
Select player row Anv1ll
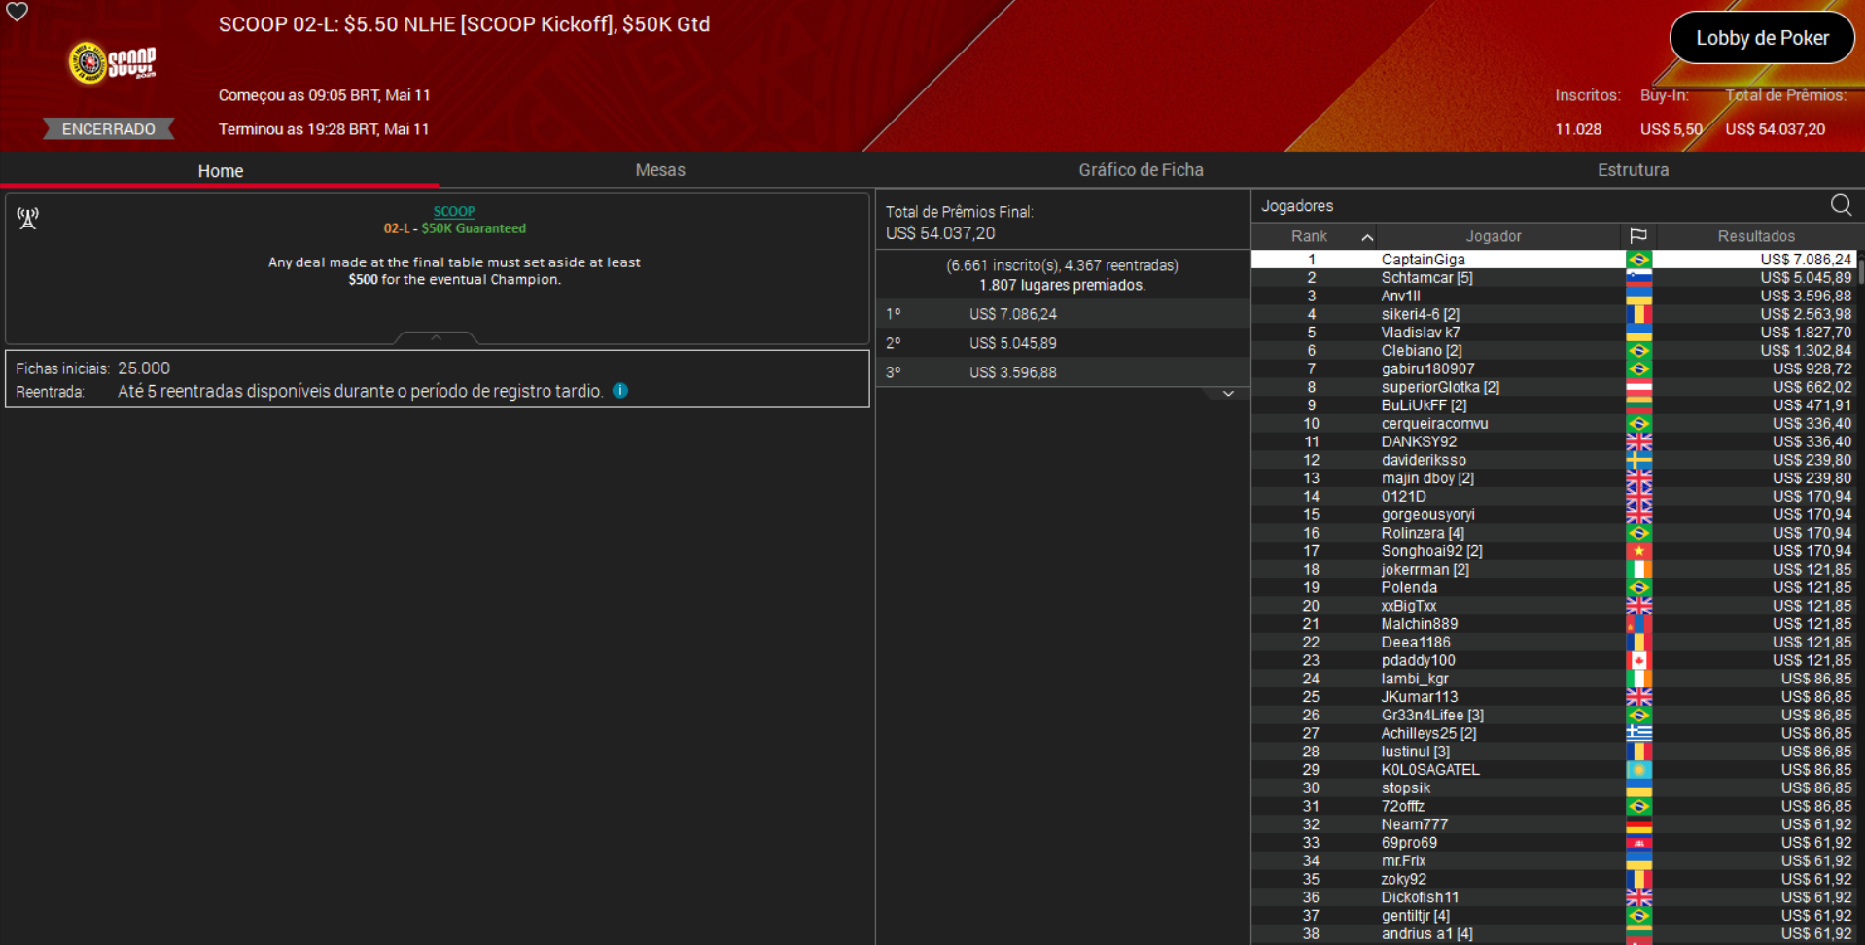[1554, 297]
